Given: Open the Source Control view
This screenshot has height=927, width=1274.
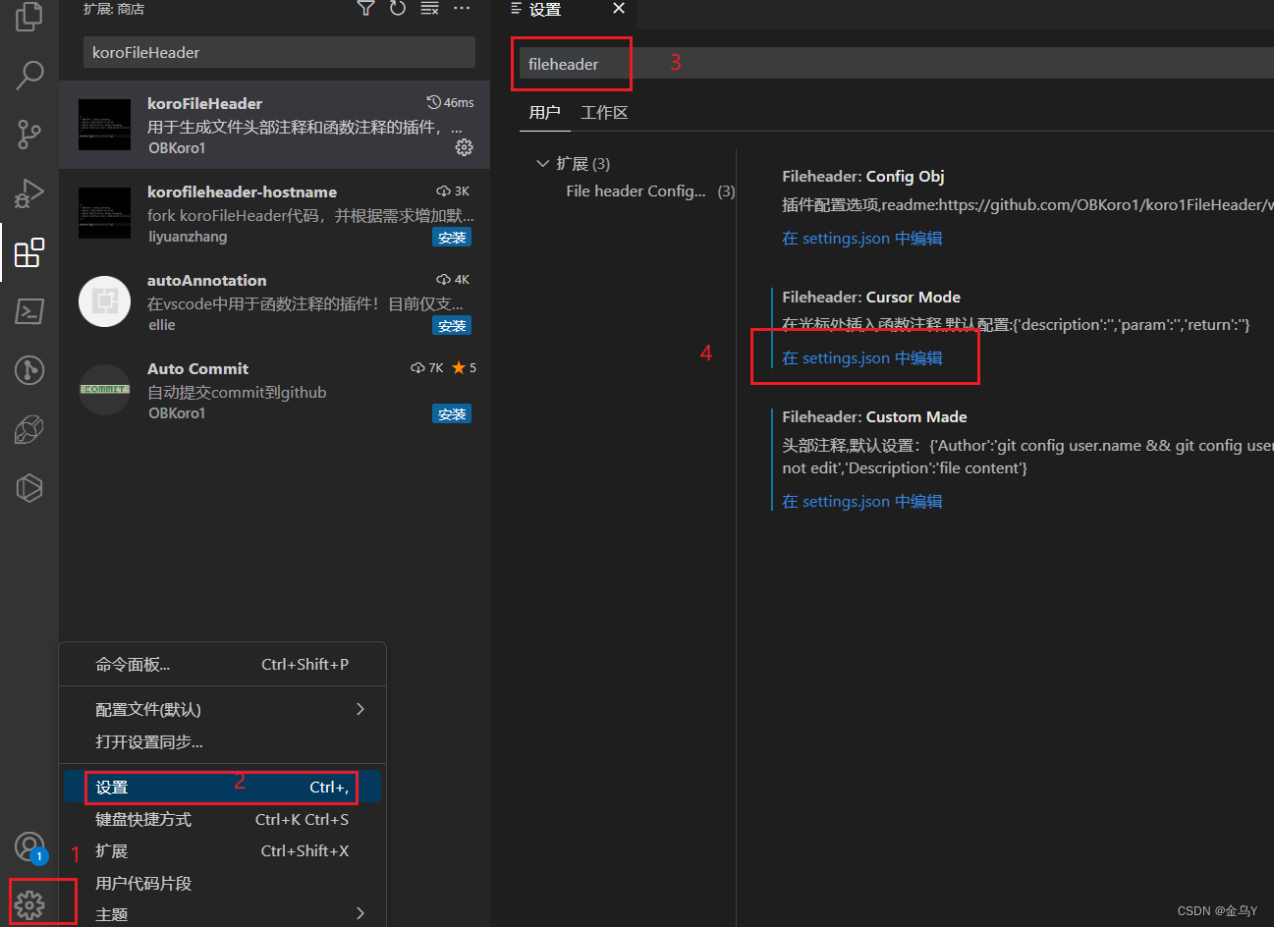Looking at the screenshot, I should [29, 135].
